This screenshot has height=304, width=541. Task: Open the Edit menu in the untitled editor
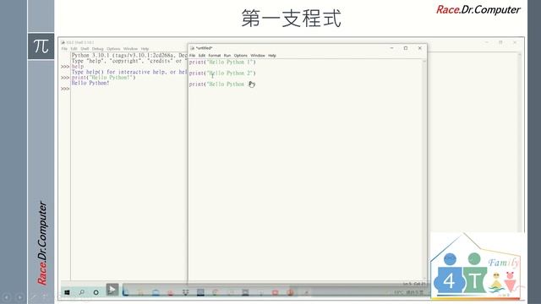tap(202, 56)
